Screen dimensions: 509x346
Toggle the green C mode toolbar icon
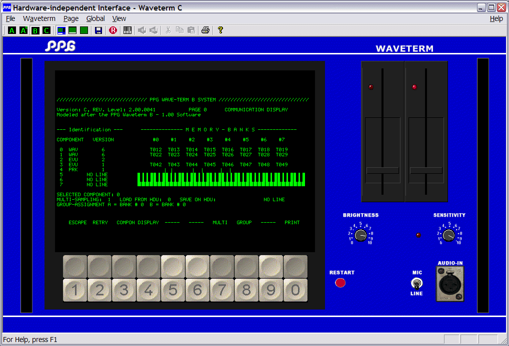(46, 30)
